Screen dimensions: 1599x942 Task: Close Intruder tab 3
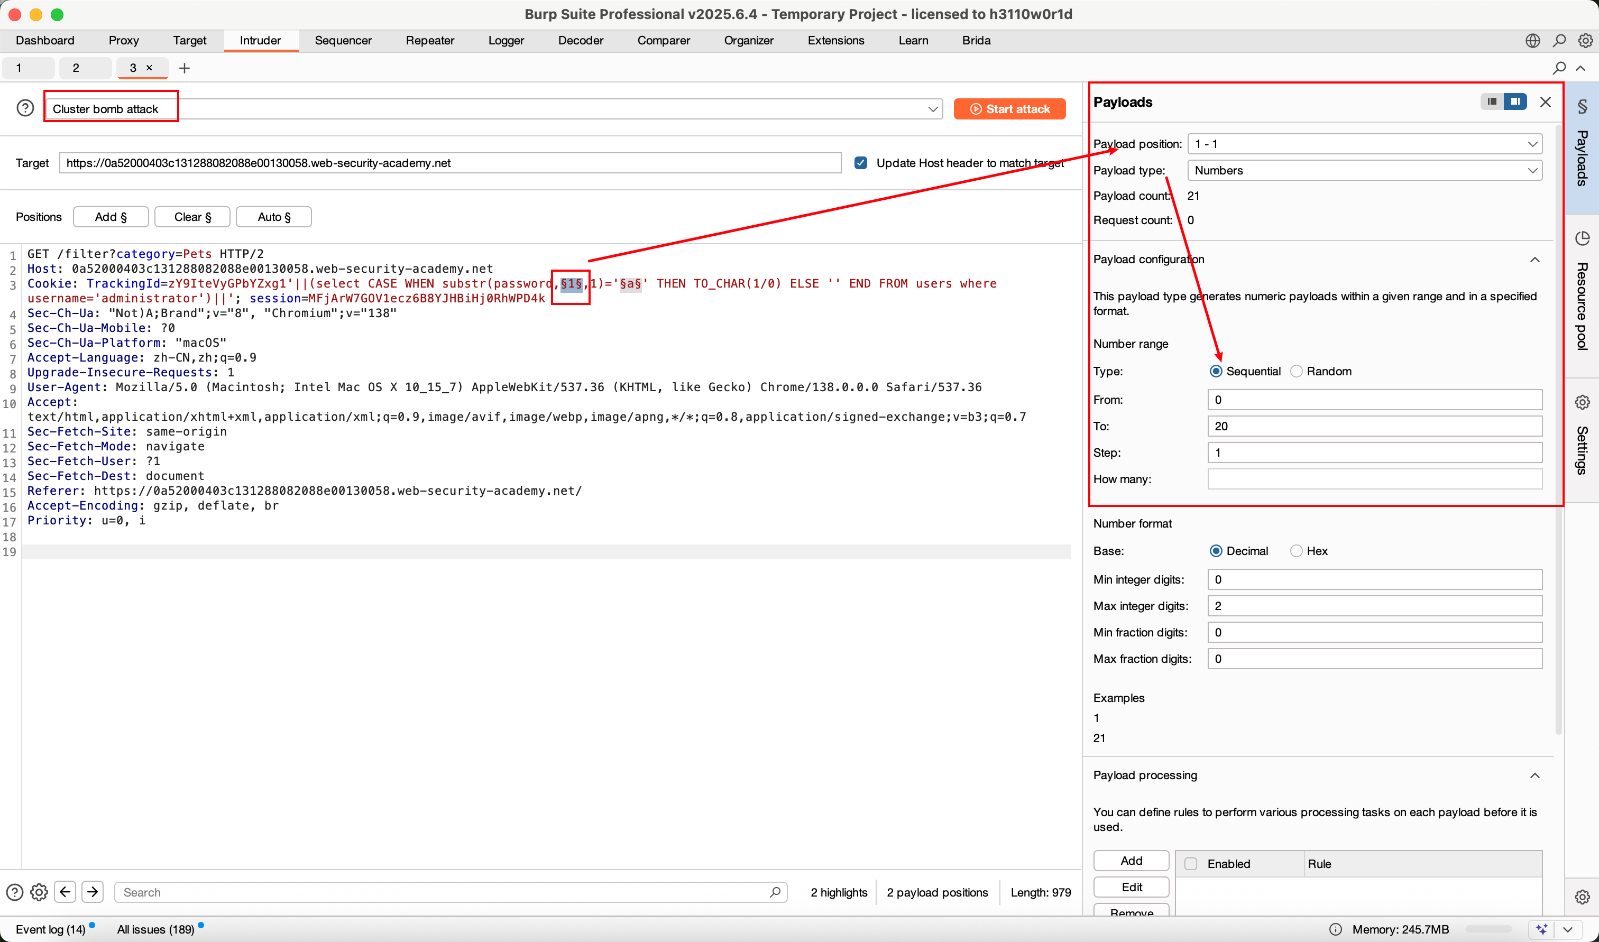[x=149, y=67]
